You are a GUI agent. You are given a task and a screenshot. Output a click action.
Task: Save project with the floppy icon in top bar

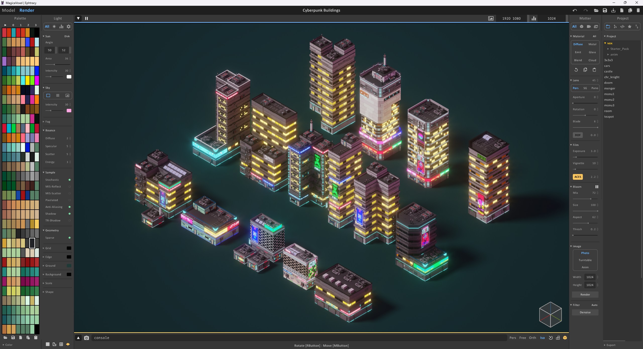(x=605, y=10)
